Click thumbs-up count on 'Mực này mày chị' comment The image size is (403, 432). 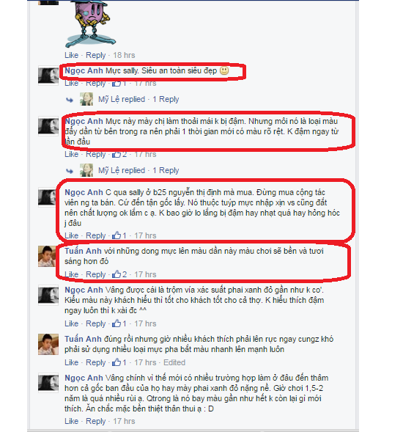point(125,154)
